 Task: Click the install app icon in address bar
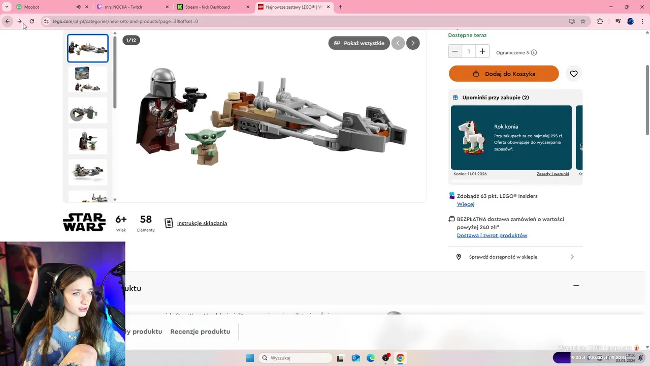(572, 21)
